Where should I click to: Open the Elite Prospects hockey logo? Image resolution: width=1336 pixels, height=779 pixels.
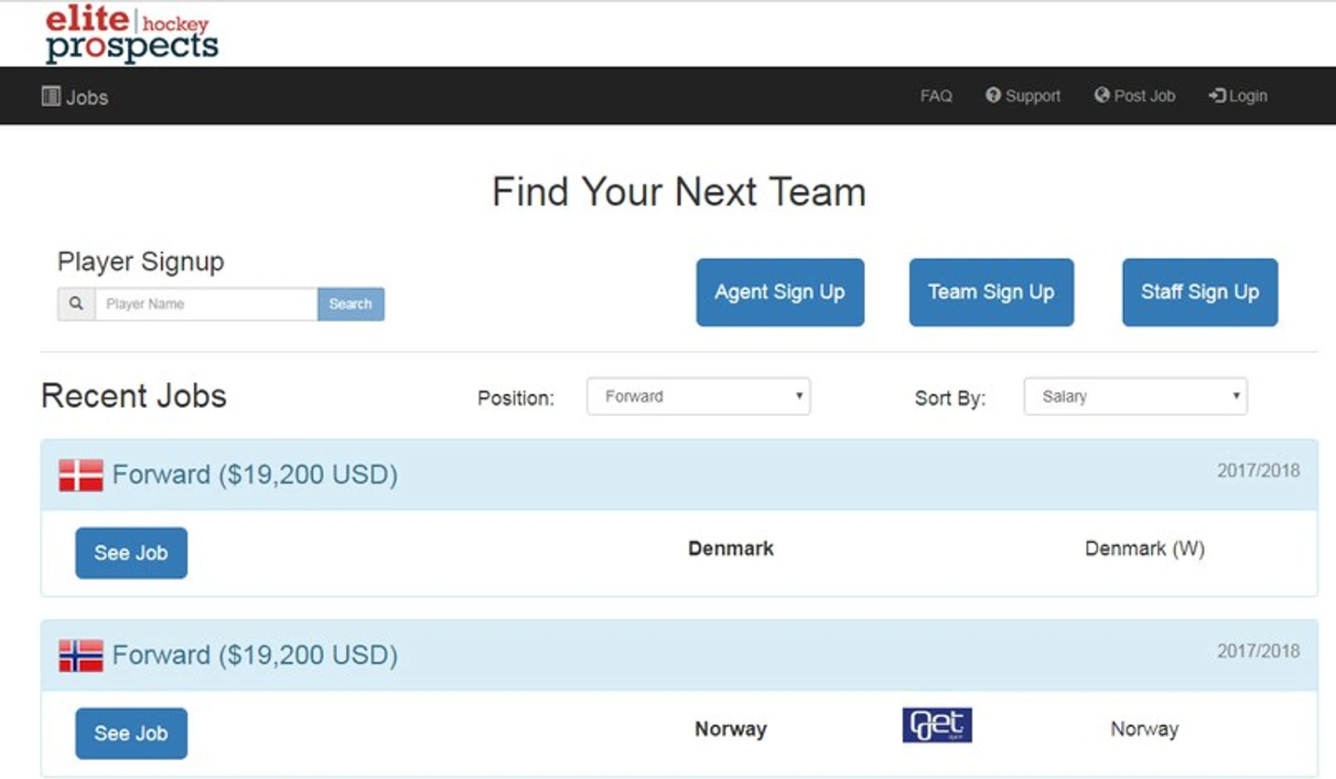pos(132,34)
